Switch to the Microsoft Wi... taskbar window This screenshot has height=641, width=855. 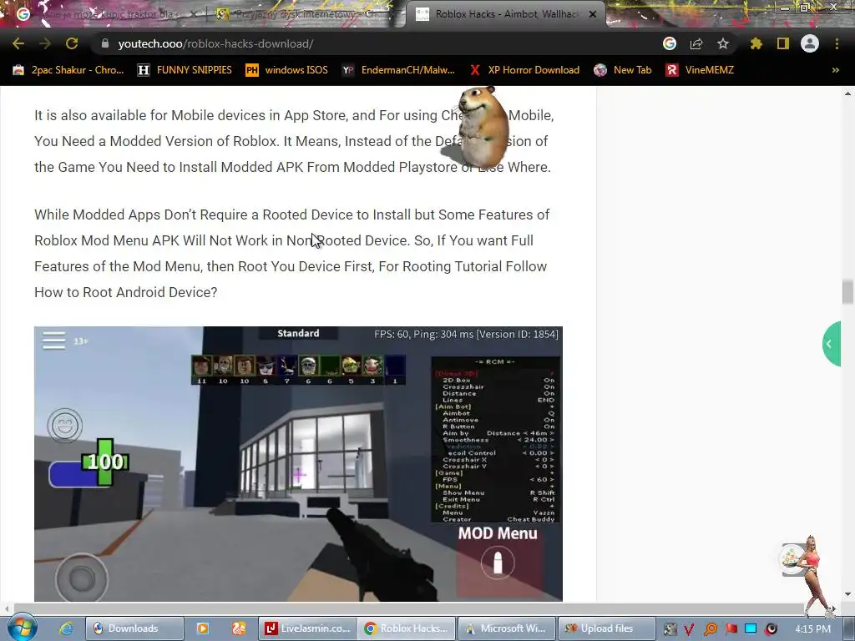pyautogui.click(x=507, y=628)
